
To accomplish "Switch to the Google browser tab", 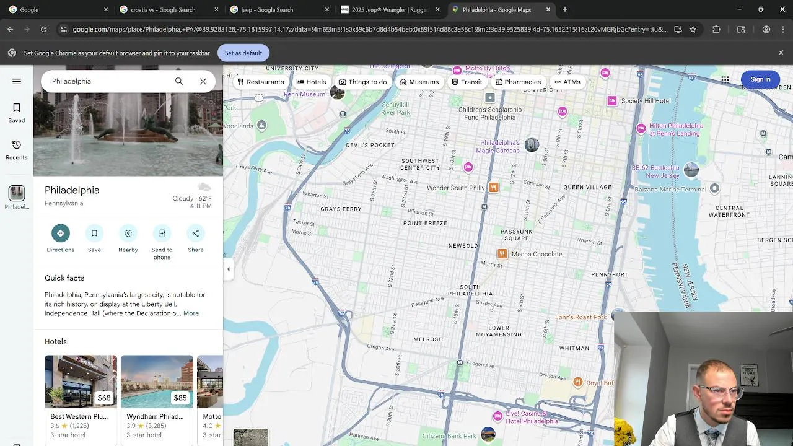I will (57, 9).
